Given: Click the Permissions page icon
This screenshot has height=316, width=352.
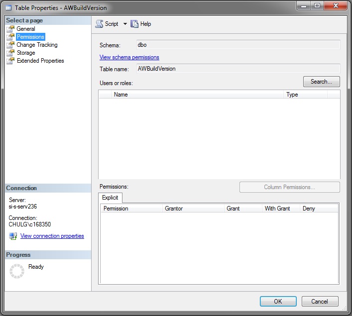Looking at the screenshot, I should (x=10, y=37).
